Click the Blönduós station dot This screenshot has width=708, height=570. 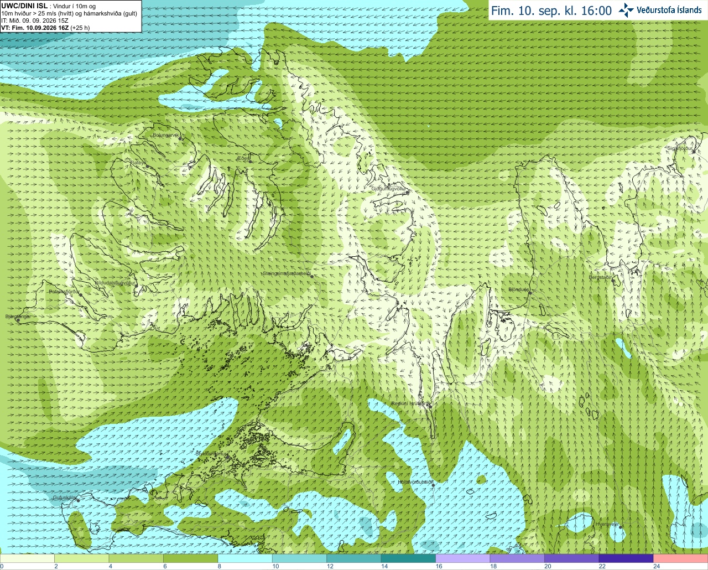(x=529, y=293)
